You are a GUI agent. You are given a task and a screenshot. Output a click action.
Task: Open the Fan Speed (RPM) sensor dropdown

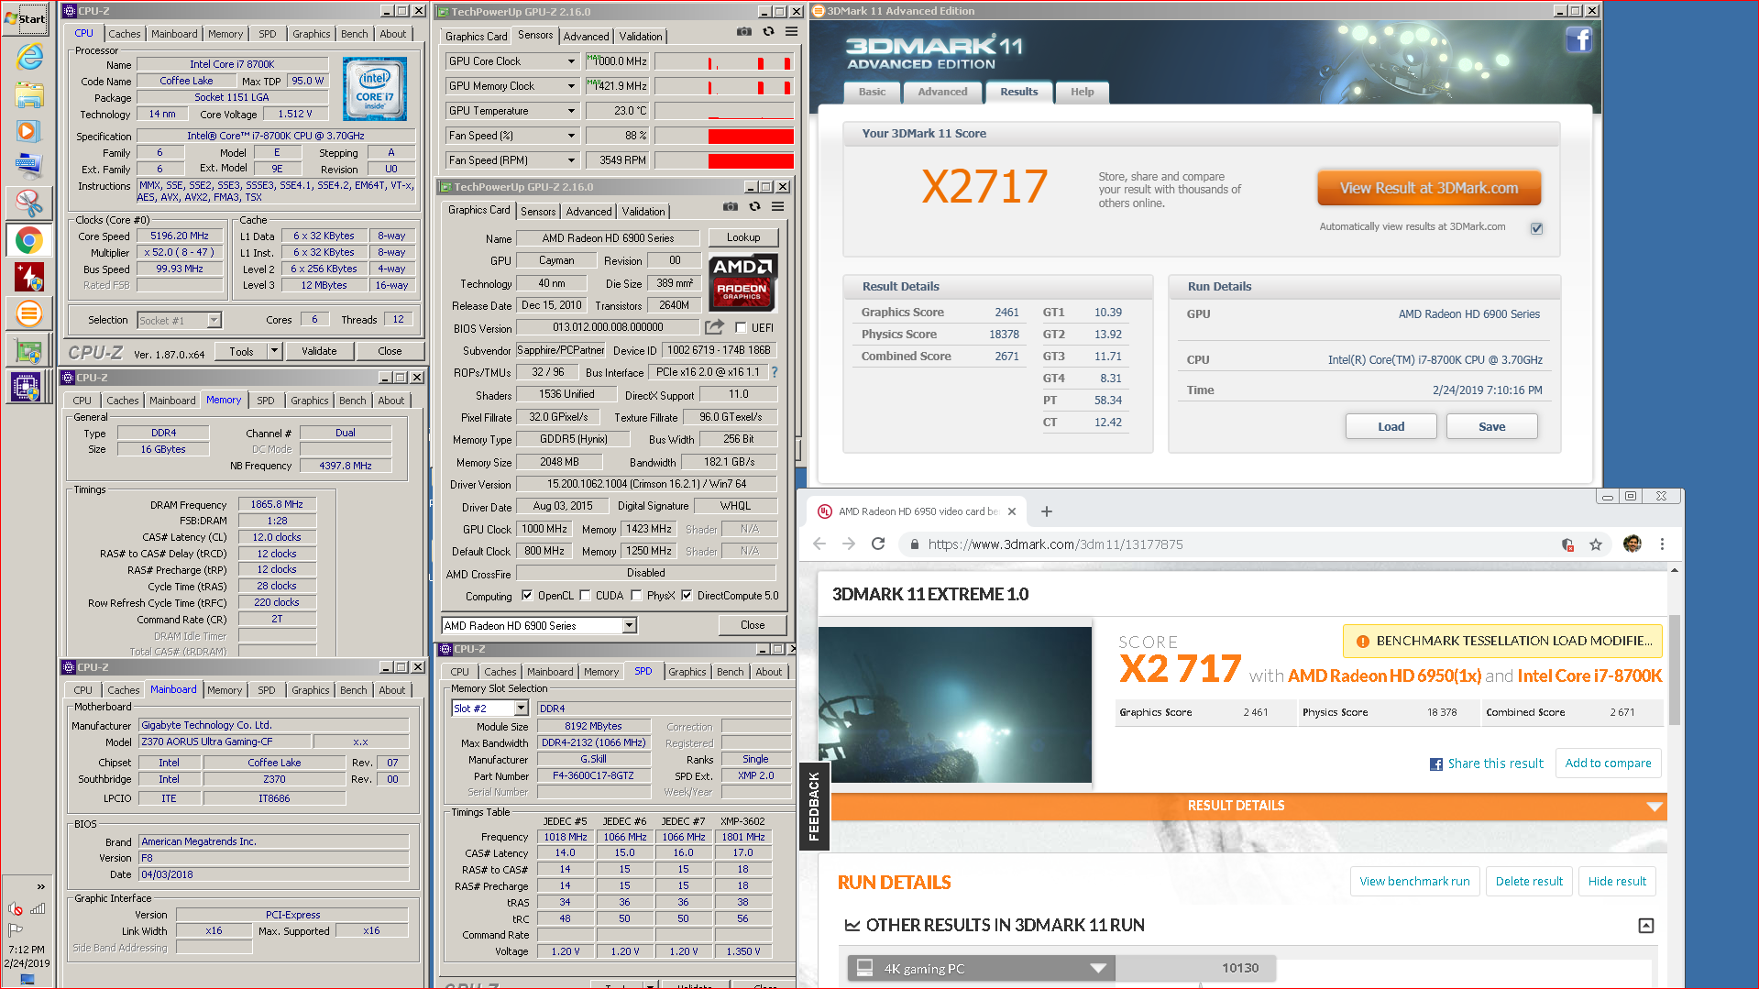click(x=571, y=160)
